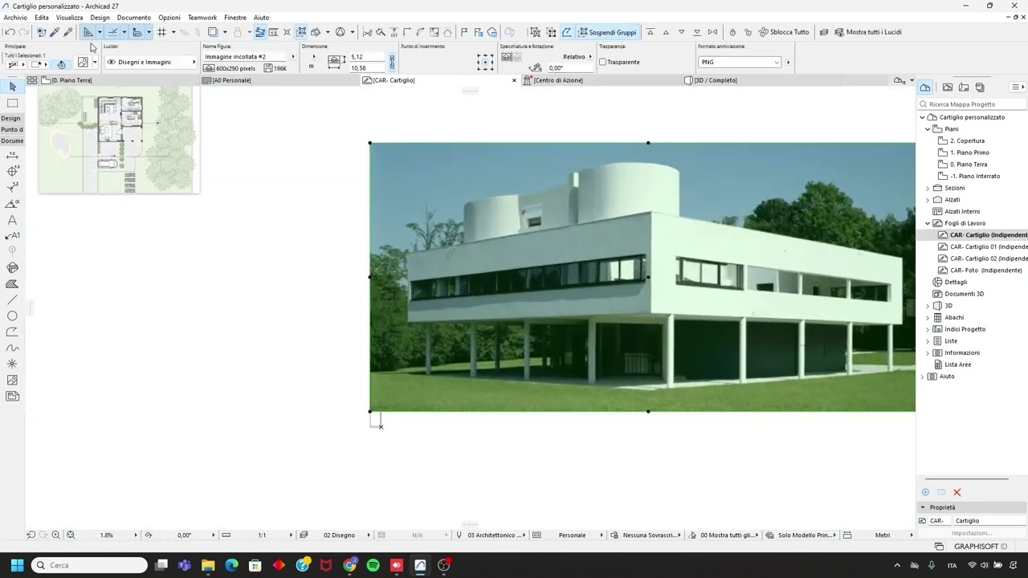Select the Arrow tool in toolbox
The image size is (1028, 578).
click(x=12, y=87)
